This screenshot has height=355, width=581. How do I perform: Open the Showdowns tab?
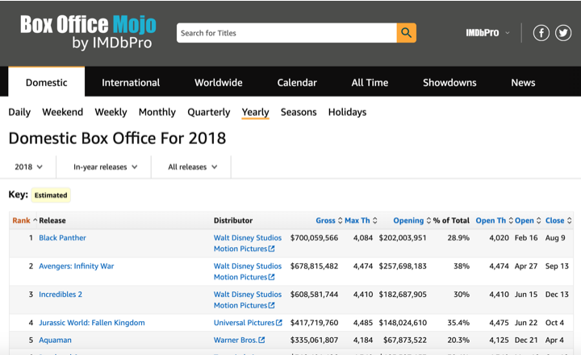[449, 82]
